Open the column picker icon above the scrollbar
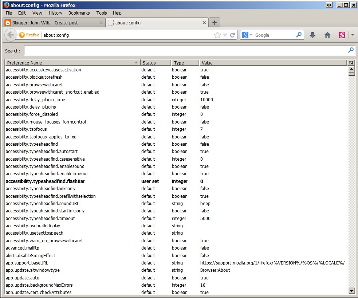 351,62
